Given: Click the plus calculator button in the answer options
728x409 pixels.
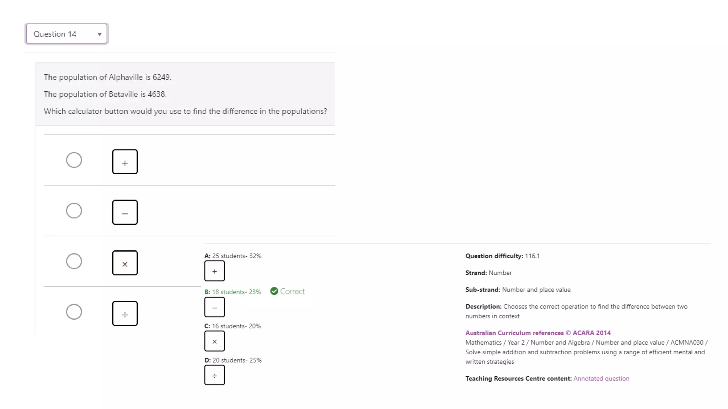Looking at the screenshot, I should (125, 162).
